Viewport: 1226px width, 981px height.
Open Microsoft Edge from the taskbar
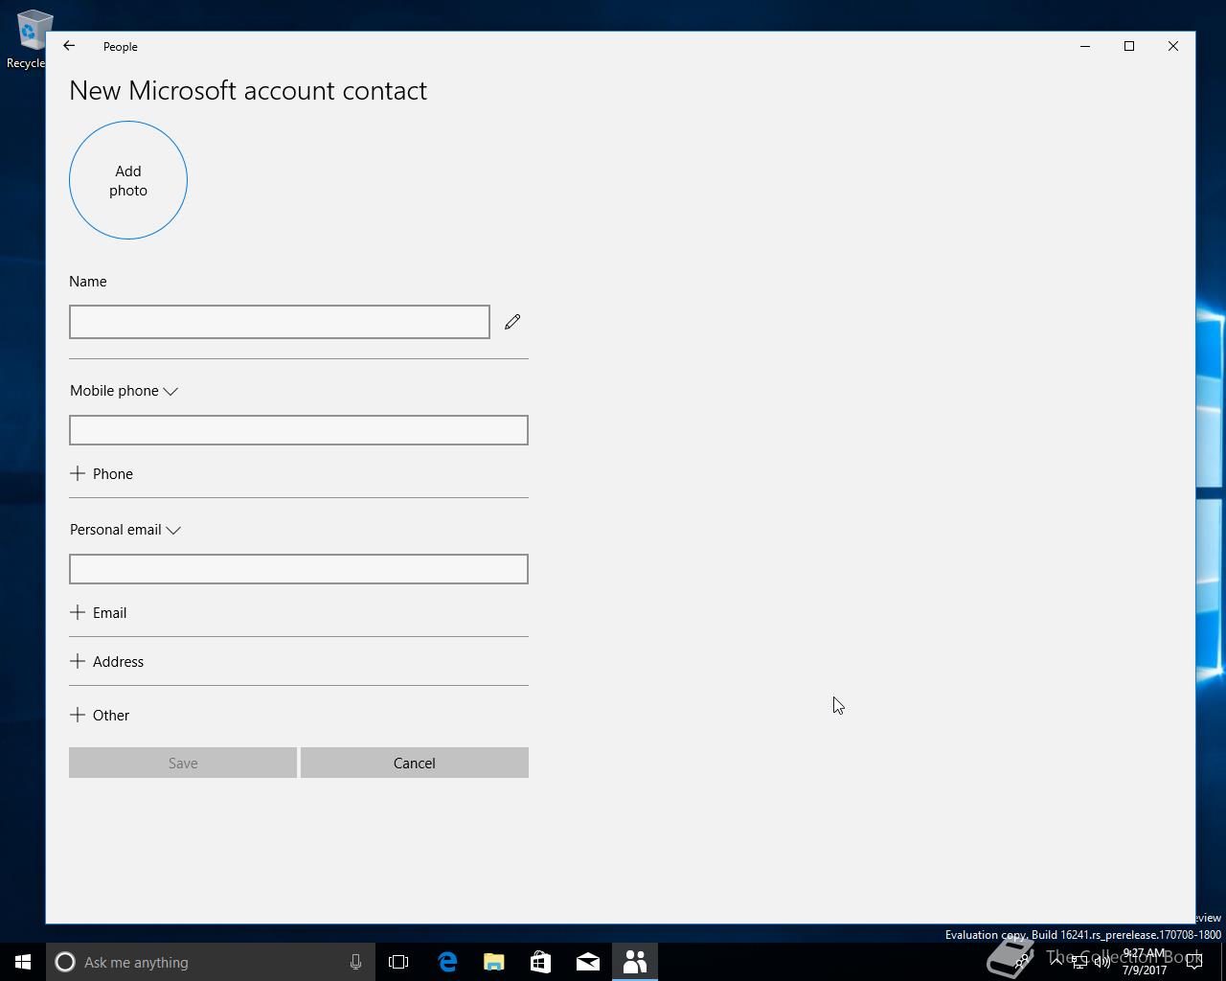[447, 962]
